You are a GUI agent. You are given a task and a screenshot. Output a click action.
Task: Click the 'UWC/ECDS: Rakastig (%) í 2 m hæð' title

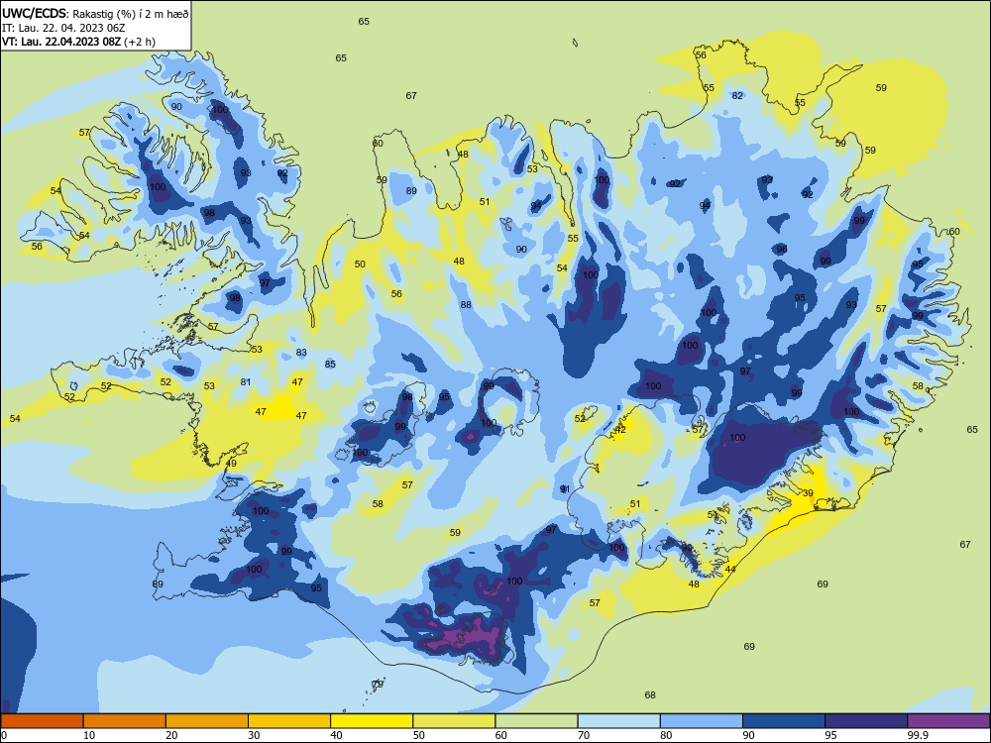(x=95, y=14)
